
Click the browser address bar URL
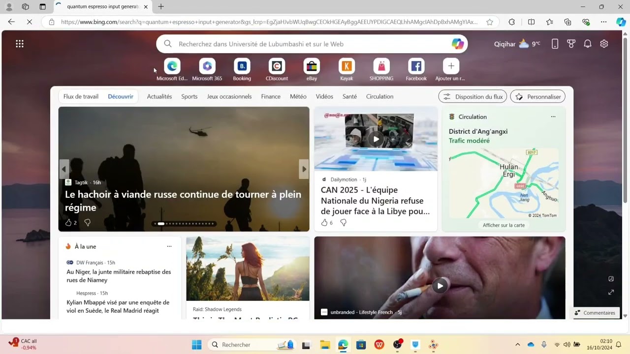[x=269, y=22]
